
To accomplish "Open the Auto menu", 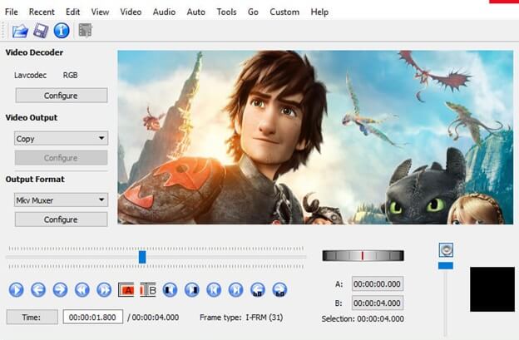I will [196, 12].
